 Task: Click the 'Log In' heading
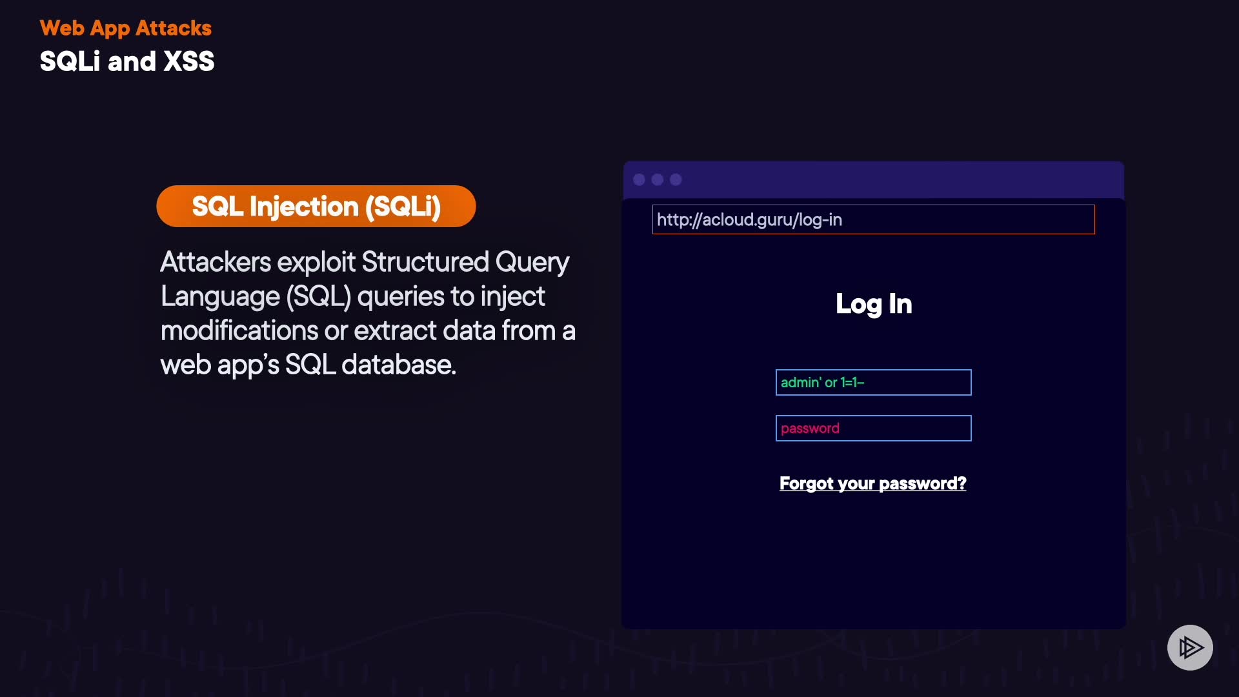click(x=873, y=304)
